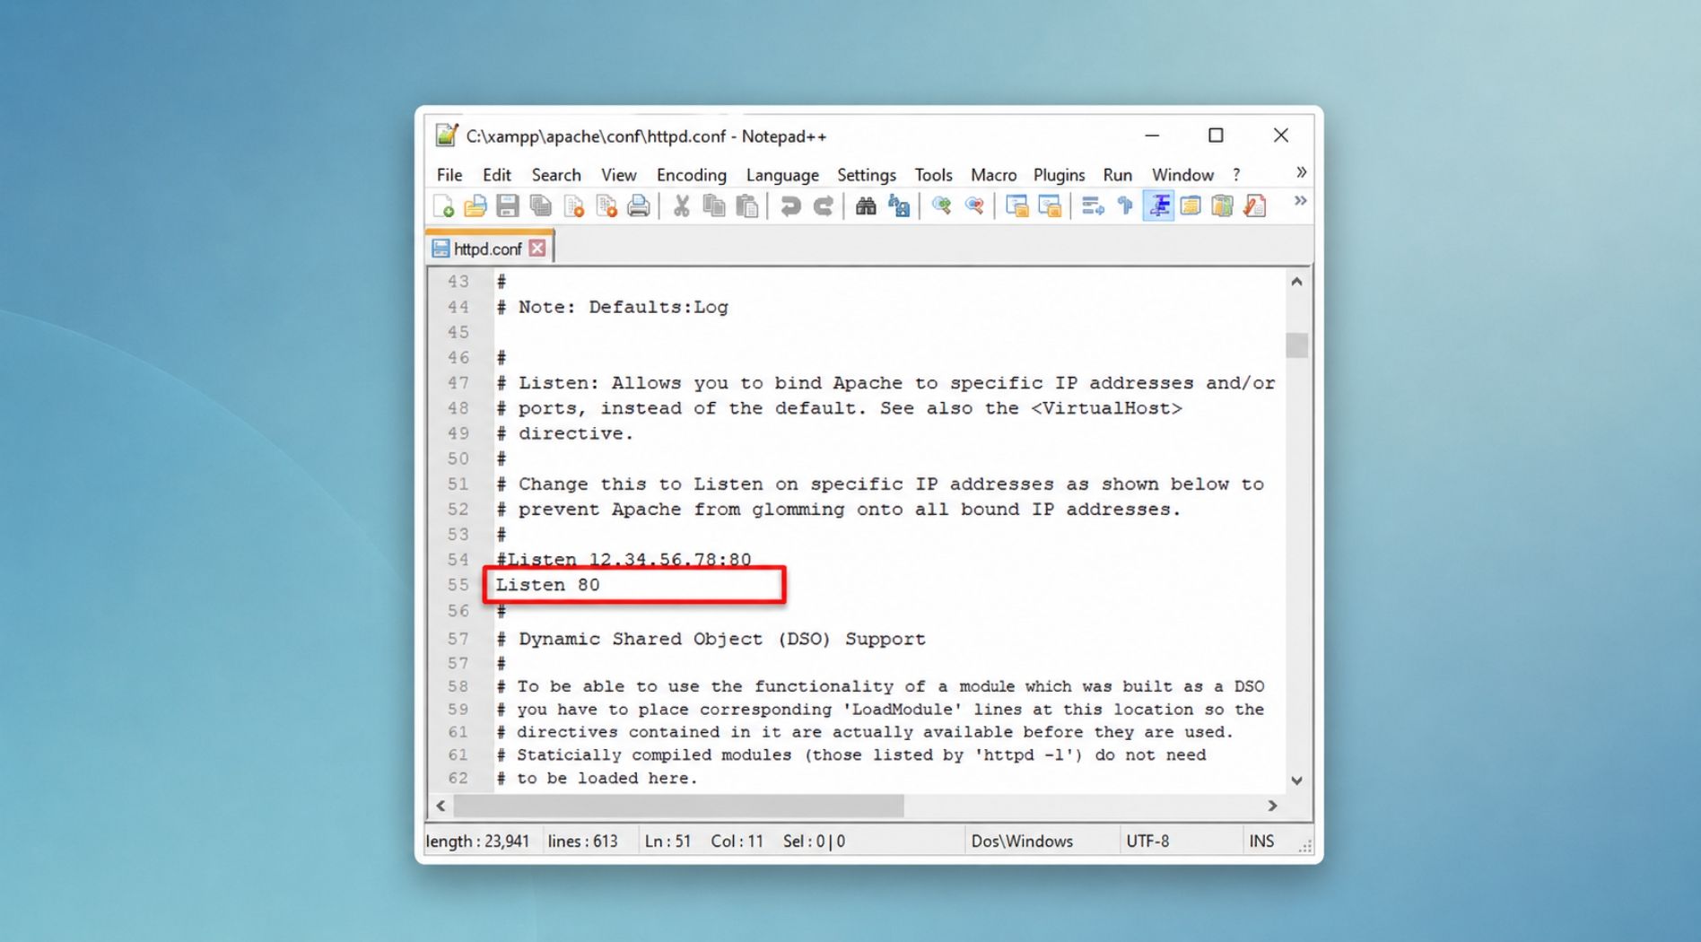Zoom in using the magnifier plus icon

pyautogui.click(x=941, y=206)
